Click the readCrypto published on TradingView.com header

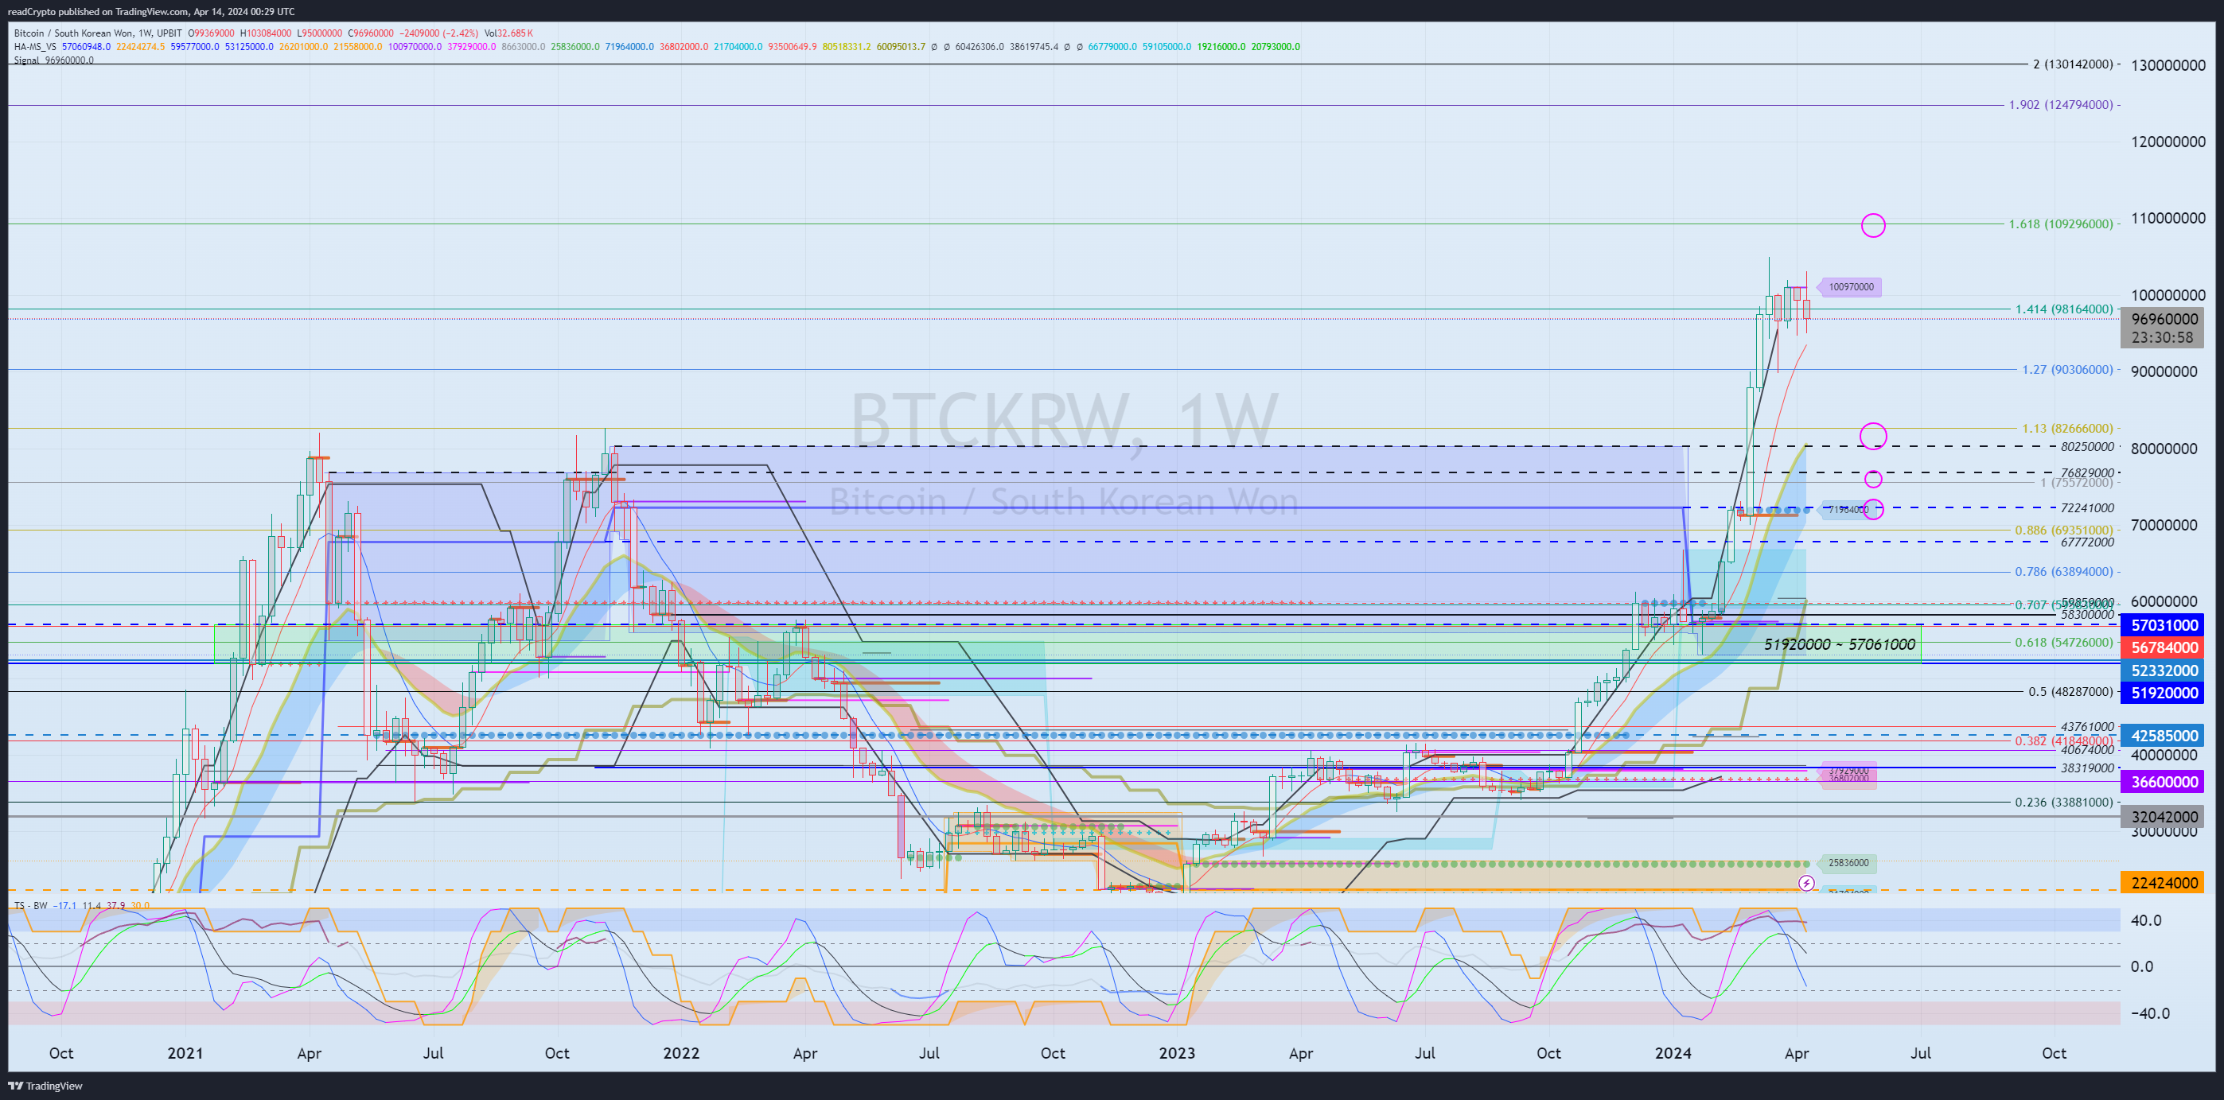pyautogui.click(x=151, y=11)
